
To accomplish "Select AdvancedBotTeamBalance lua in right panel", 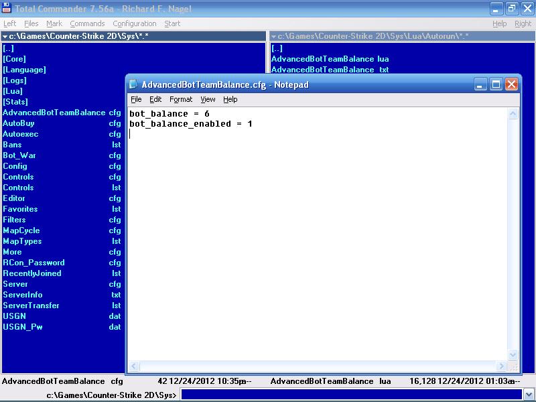I will pyautogui.click(x=330, y=59).
